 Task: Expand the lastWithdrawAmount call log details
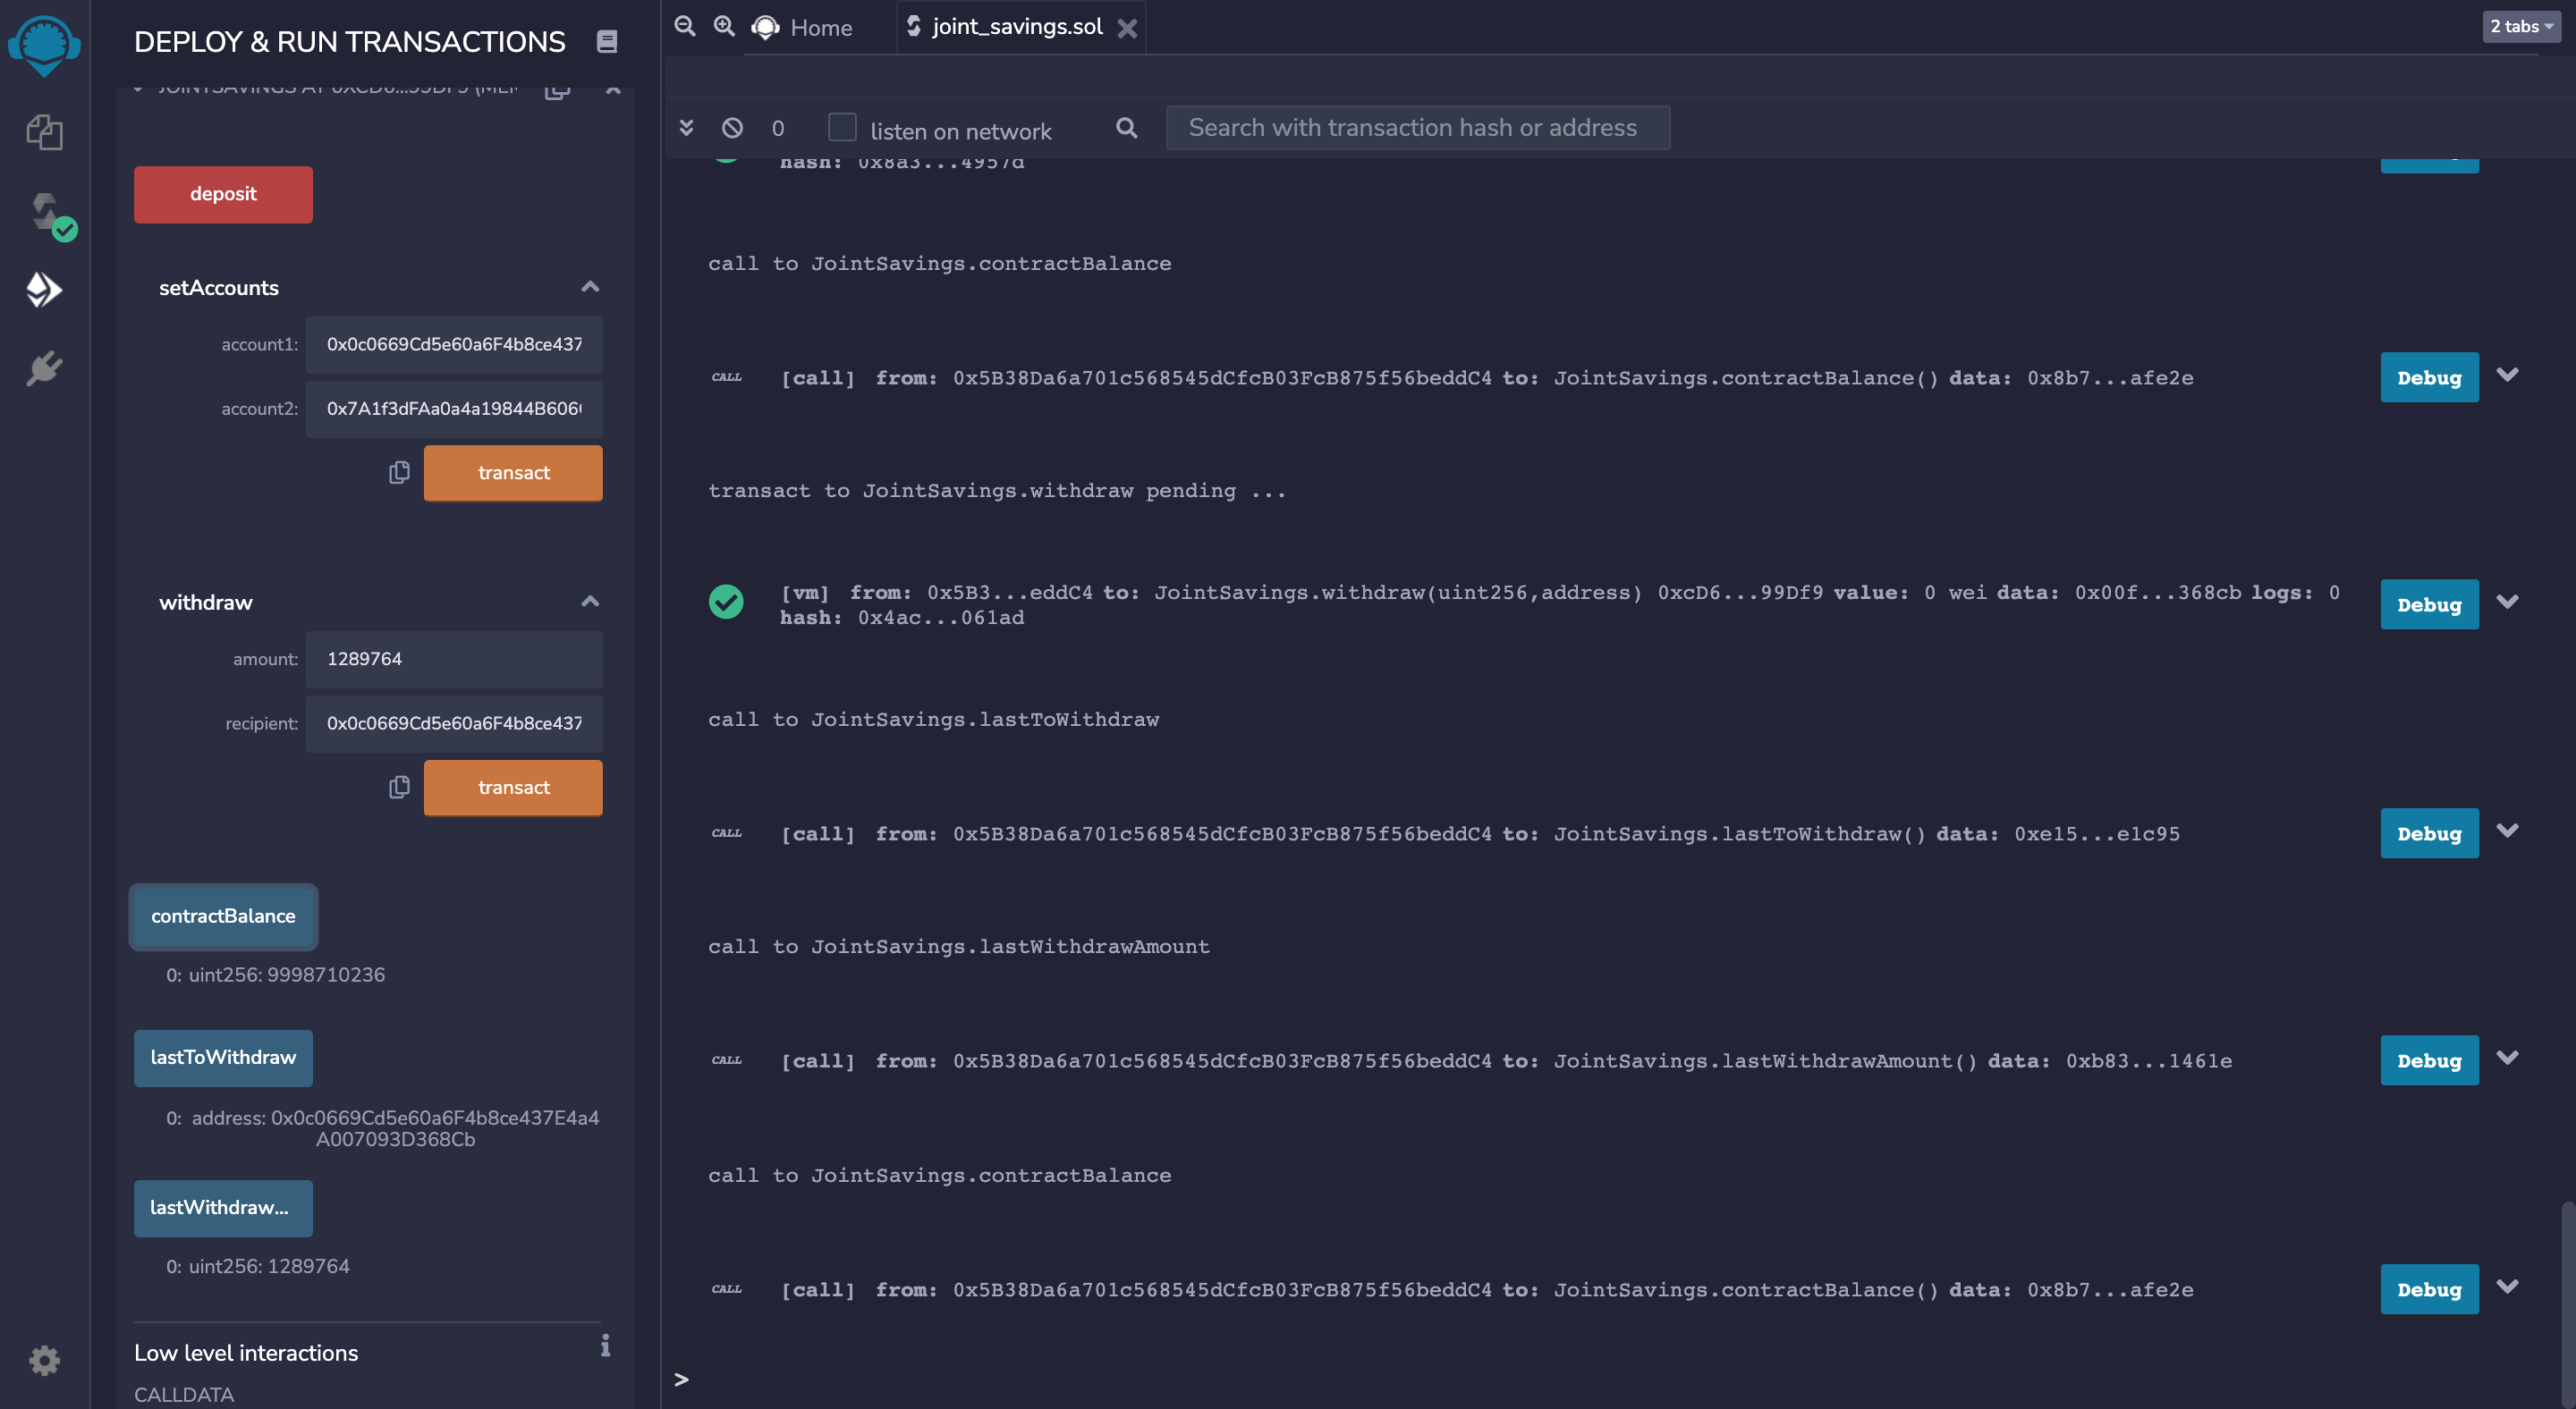coord(2507,1059)
